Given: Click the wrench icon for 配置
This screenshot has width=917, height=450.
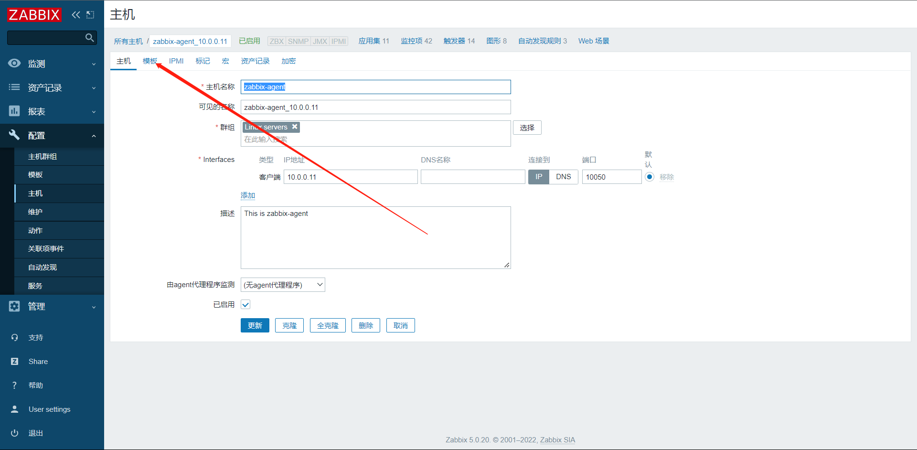Looking at the screenshot, I should pyautogui.click(x=14, y=135).
